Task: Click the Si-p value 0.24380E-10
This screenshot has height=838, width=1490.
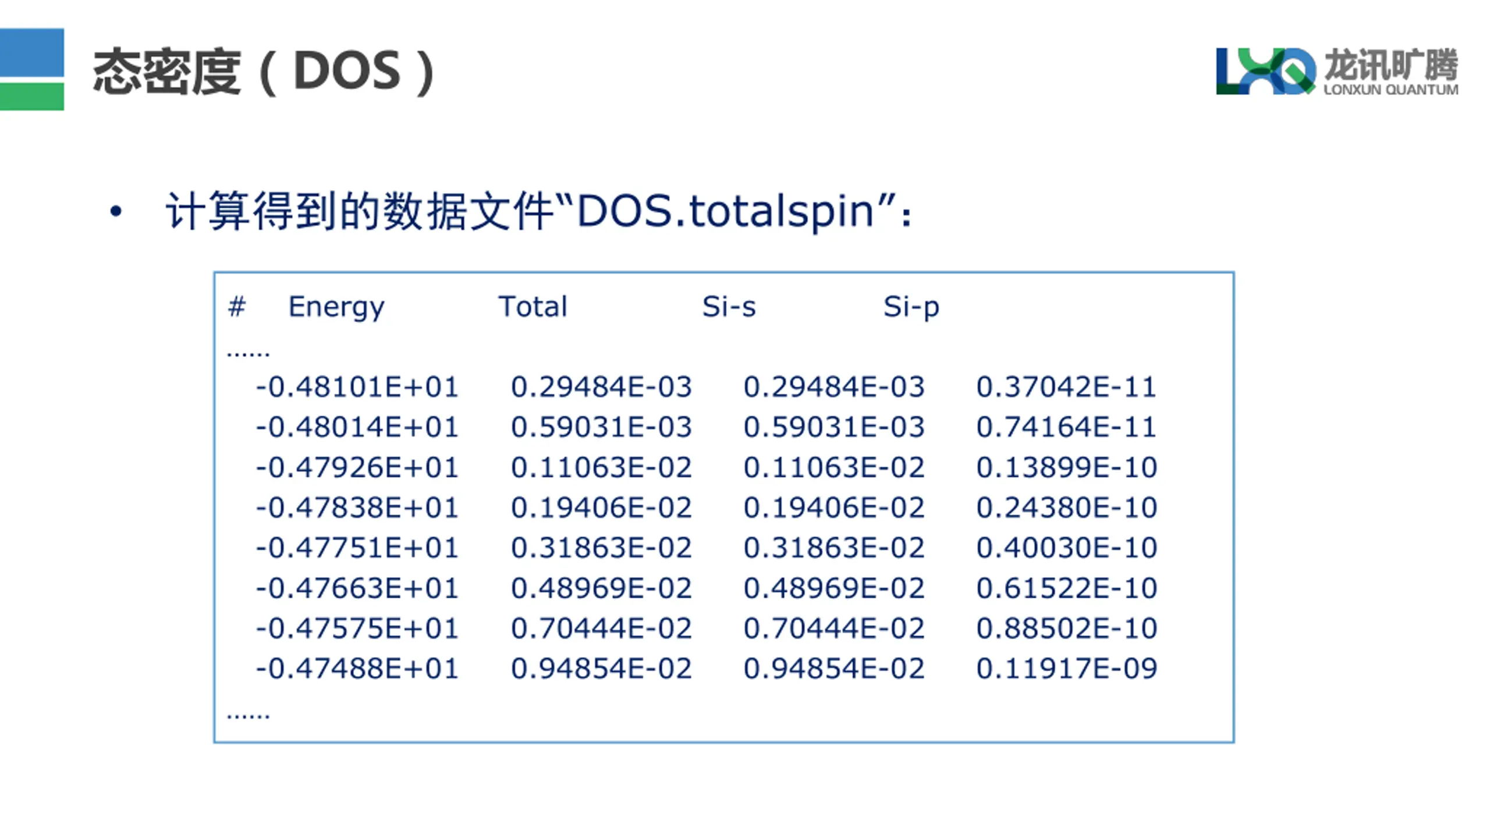Action: 1067,507
